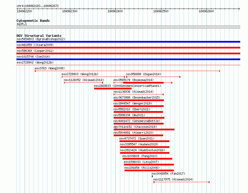Open nsv956898 (Dogan2014) variant label

144,74
